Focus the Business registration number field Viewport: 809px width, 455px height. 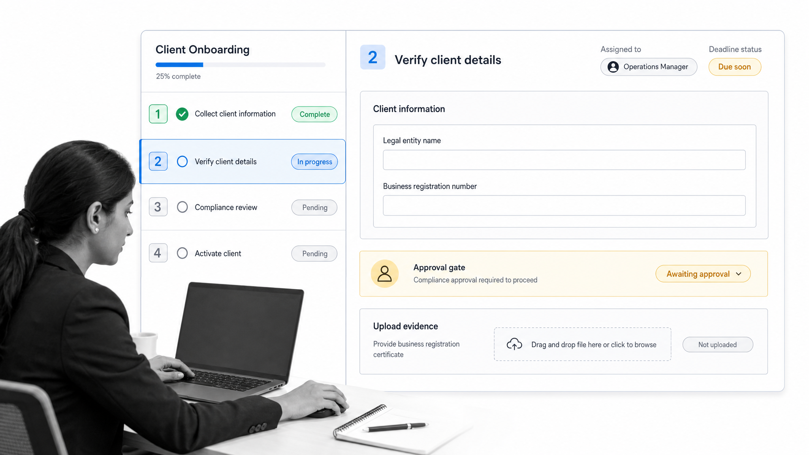pyautogui.click(x=564, y=205)
